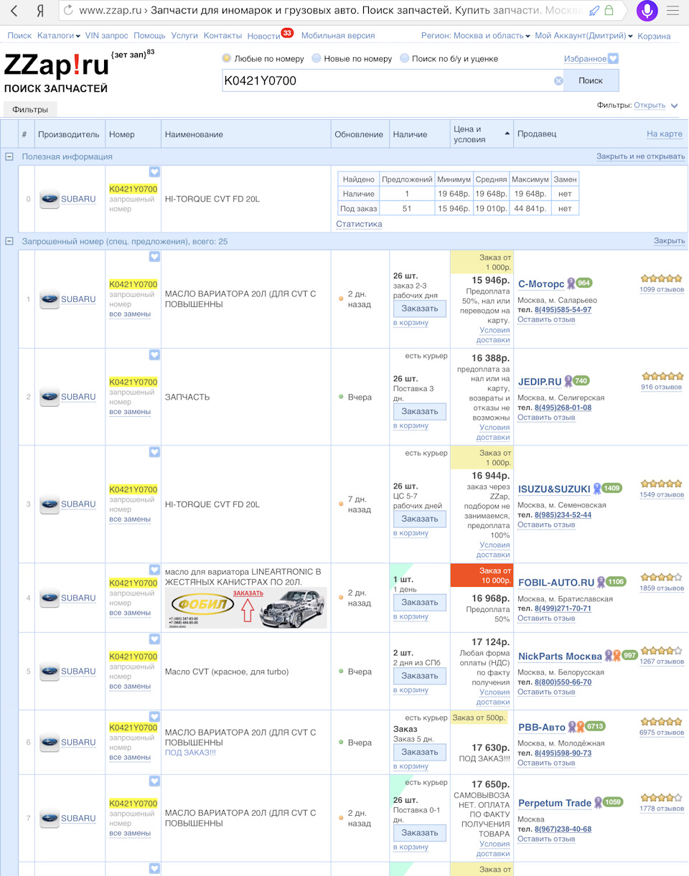Sort by Цена и условия column

pos(482,134)
